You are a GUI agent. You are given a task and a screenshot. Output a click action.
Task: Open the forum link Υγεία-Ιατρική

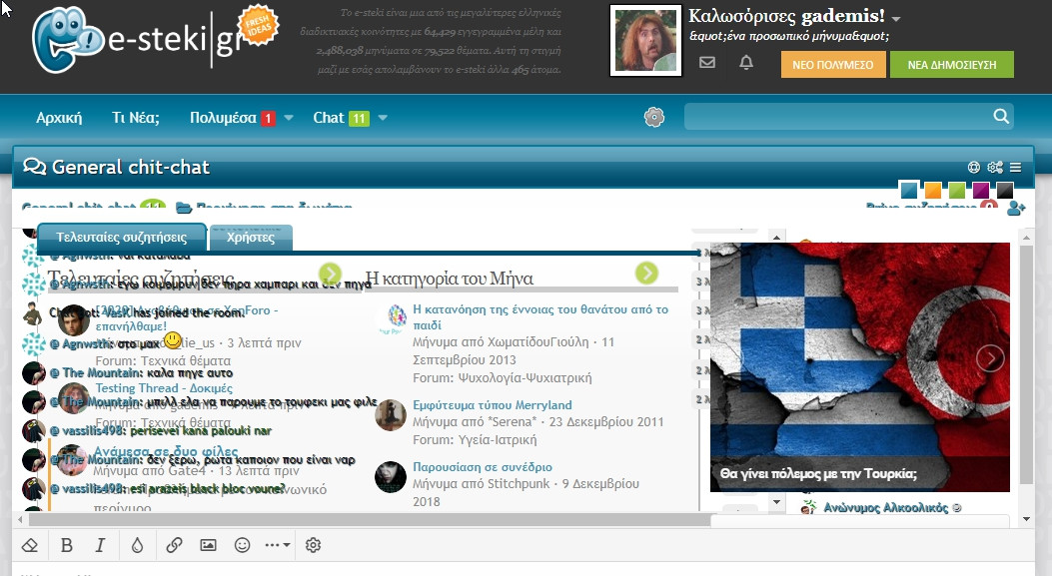click(498, 440)
